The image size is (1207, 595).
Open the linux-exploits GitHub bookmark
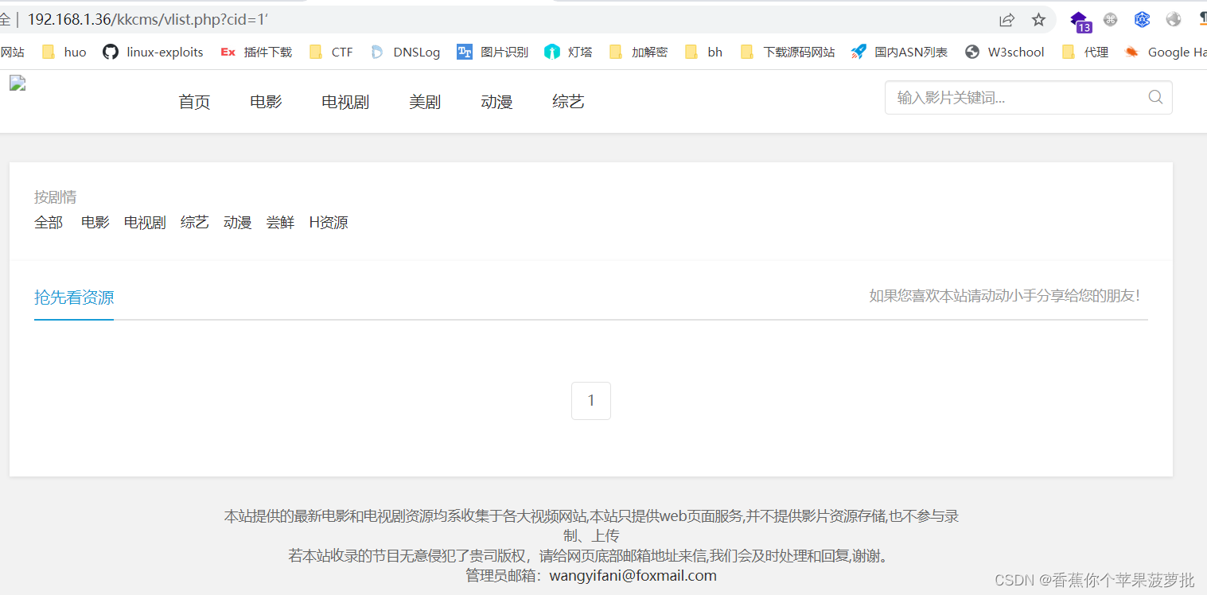[153, 52]
